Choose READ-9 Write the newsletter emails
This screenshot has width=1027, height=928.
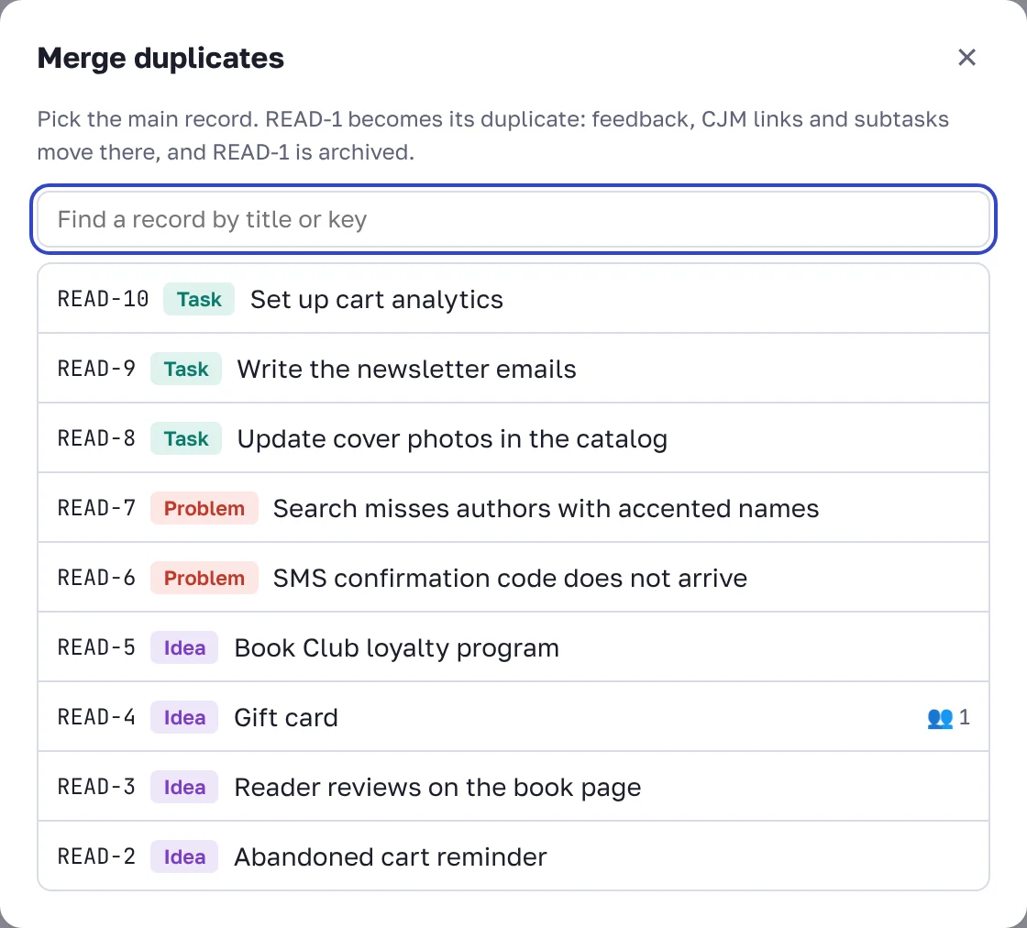[x=513, y=369]
